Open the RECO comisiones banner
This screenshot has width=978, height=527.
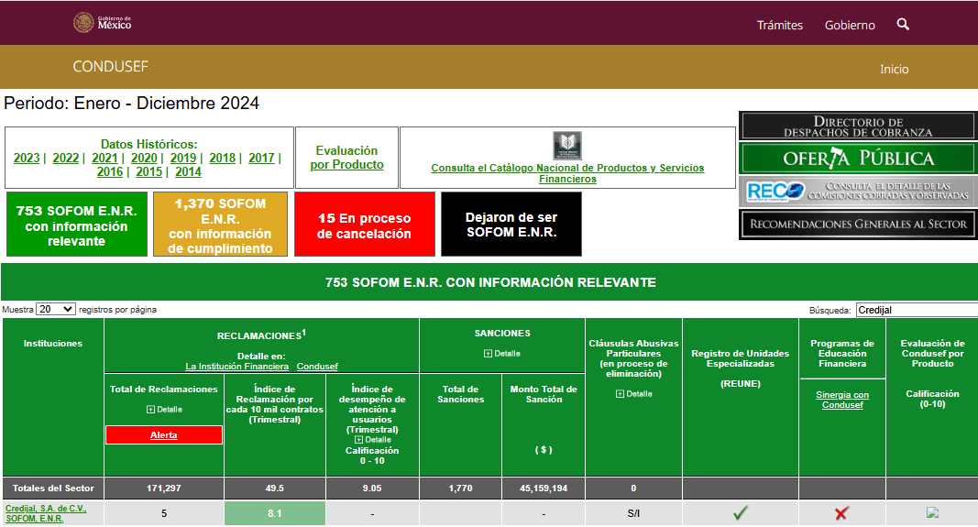click(x=858, y=191)
